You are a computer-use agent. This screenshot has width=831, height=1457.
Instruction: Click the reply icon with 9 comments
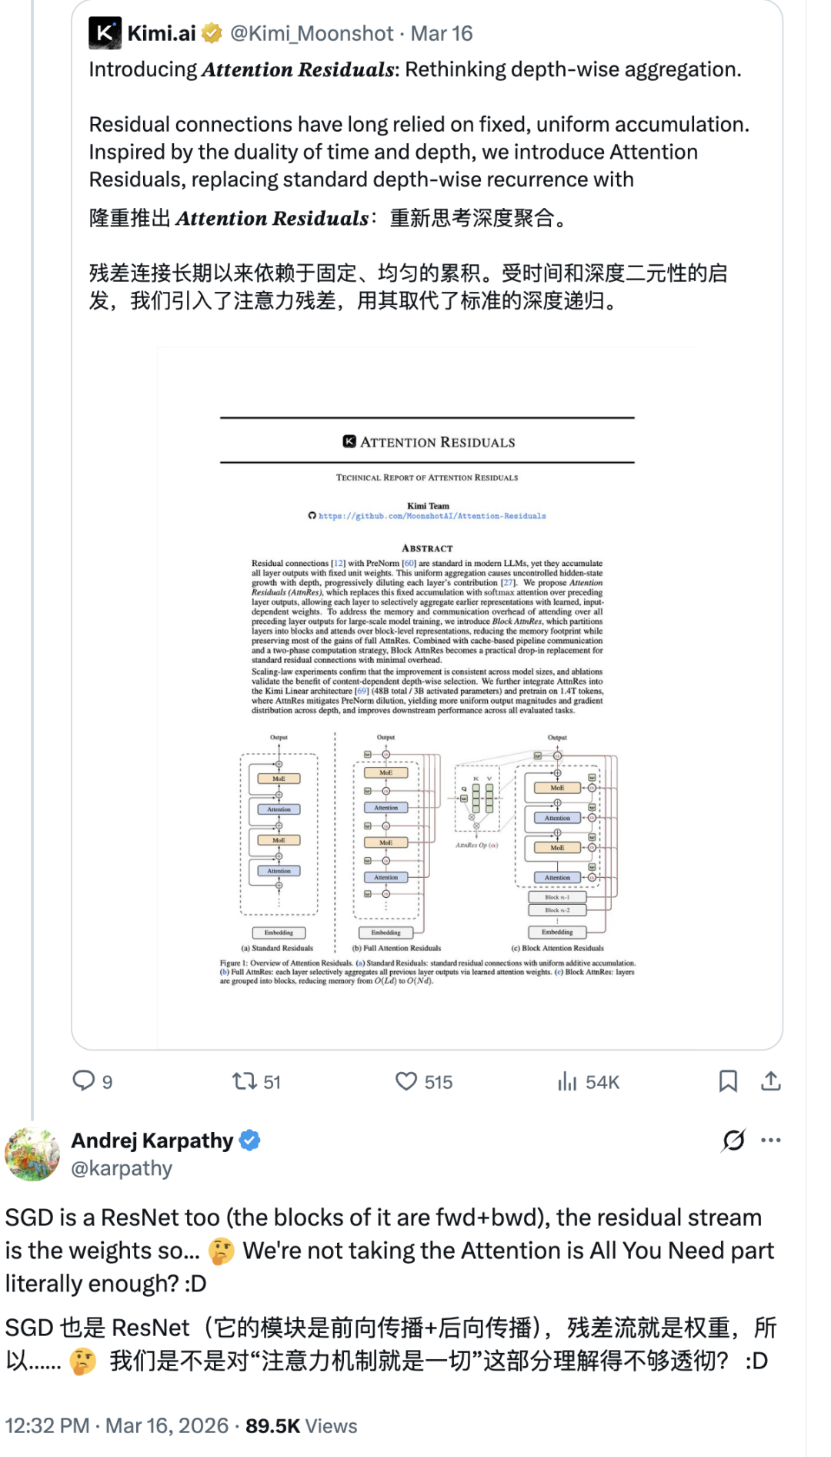pyautogui.click(x=84, y=1081)
